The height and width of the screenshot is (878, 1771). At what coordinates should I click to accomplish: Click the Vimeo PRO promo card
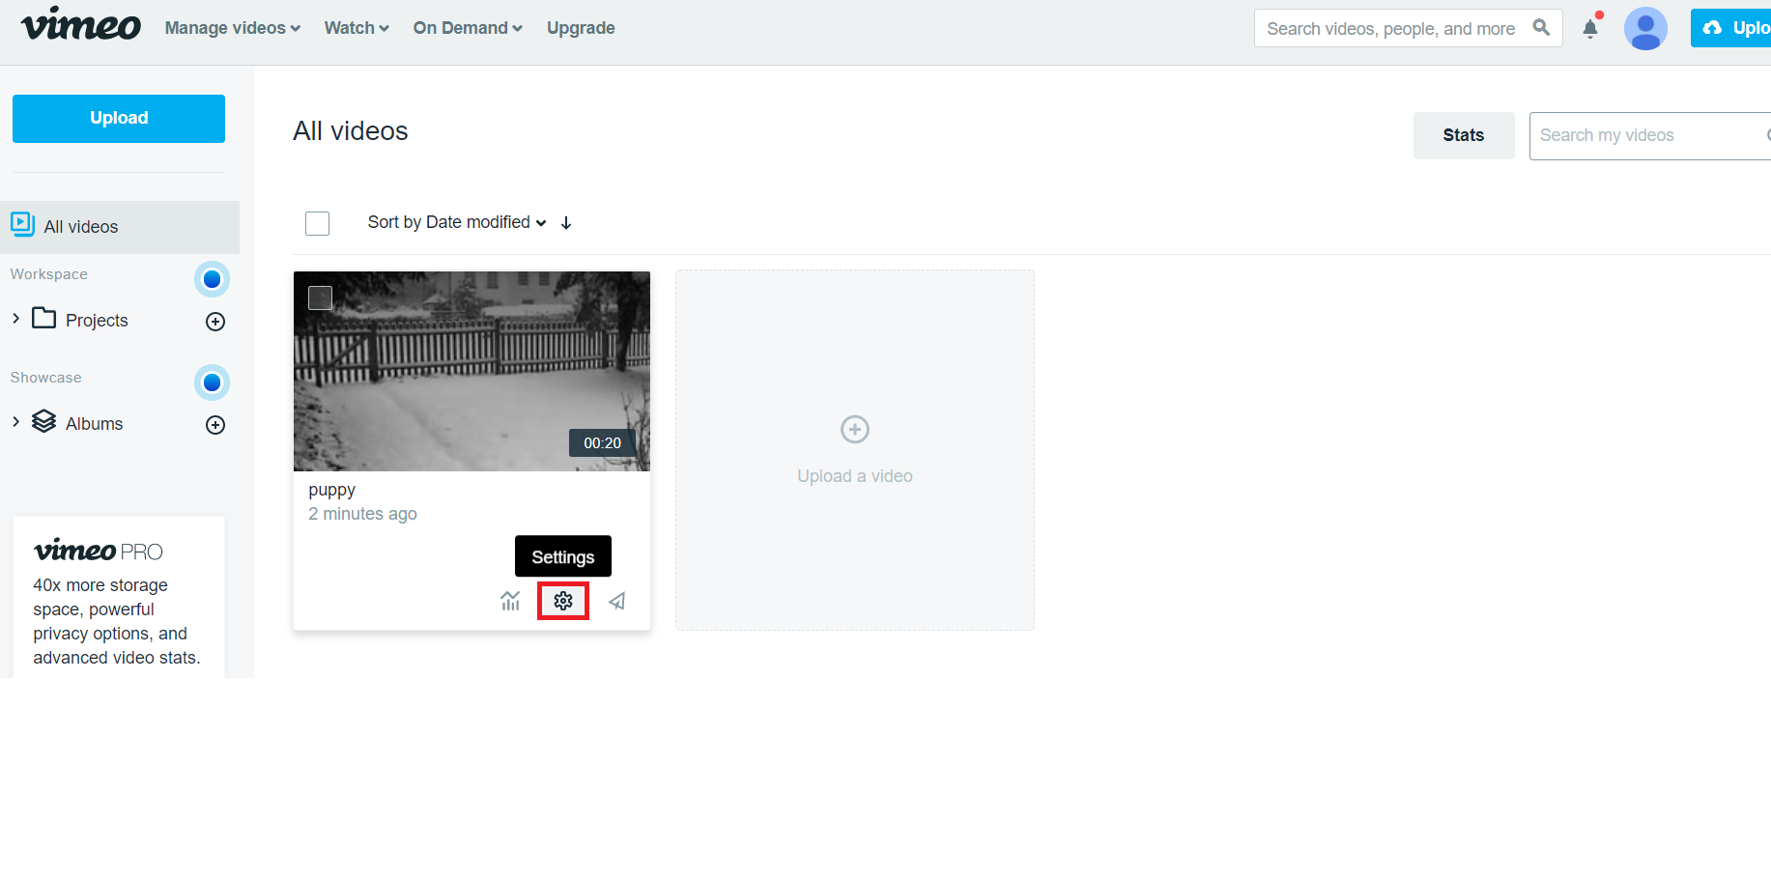[x=119, y=597]
